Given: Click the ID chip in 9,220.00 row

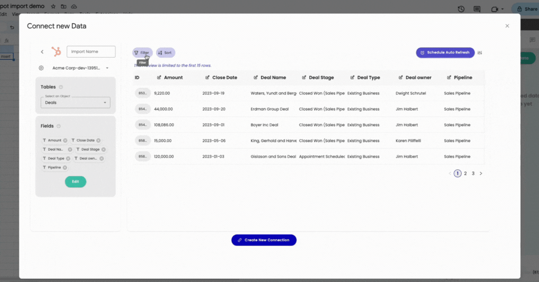Looking at the screenshot, I should click(x=142, y=93).
